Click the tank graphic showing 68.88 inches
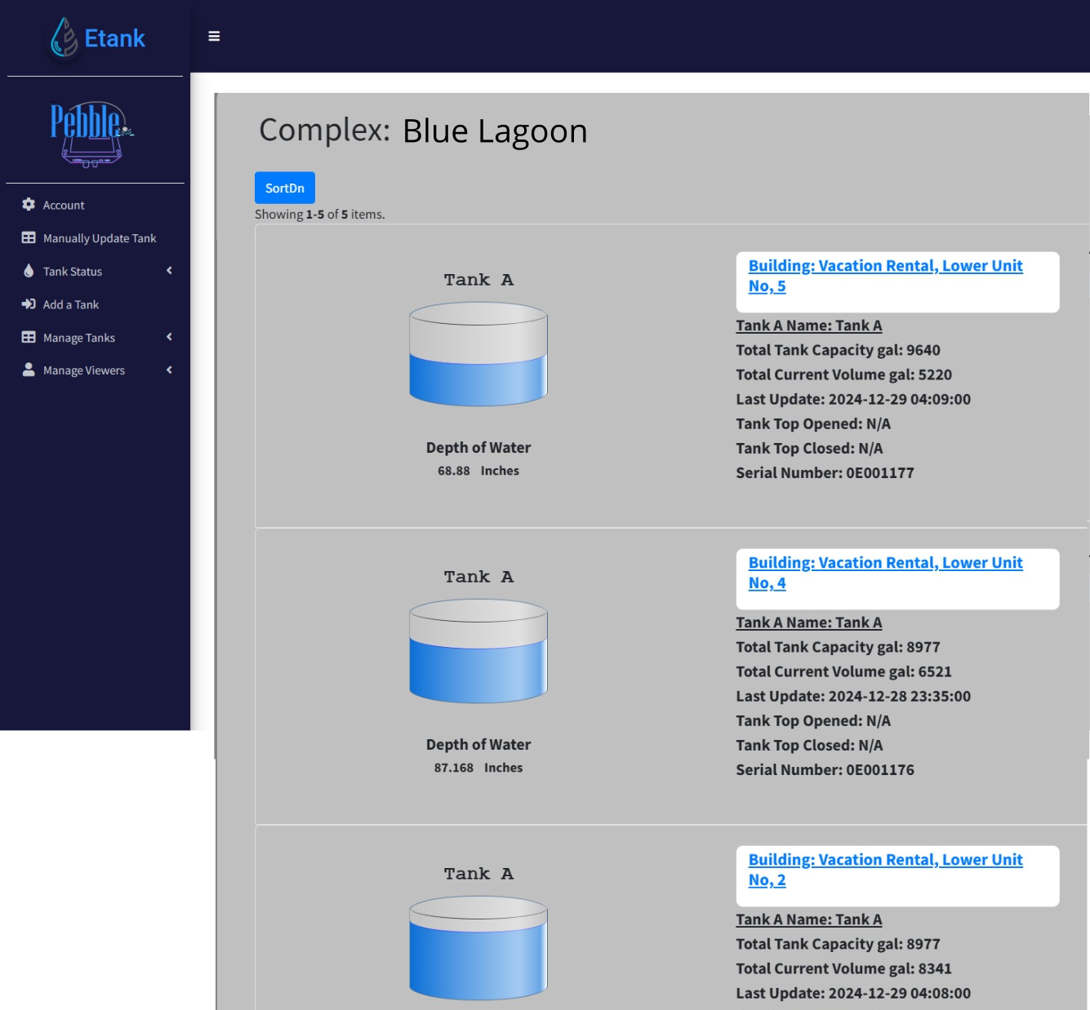This screenshot has width=1090, height=1010. click(478, 354)
